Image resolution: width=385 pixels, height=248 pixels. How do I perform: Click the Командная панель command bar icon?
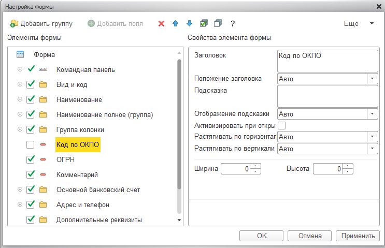(43, 69)
